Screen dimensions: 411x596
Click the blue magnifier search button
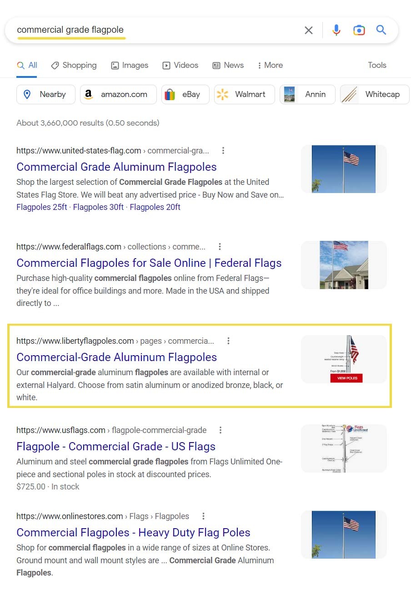[x=381, y=30]
